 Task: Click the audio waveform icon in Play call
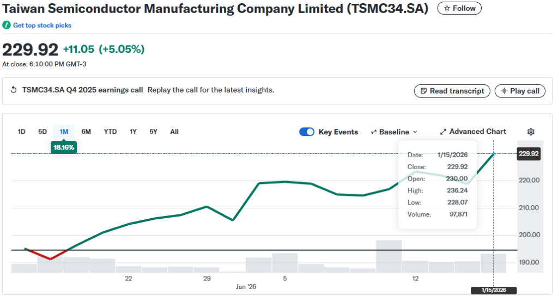504,91
